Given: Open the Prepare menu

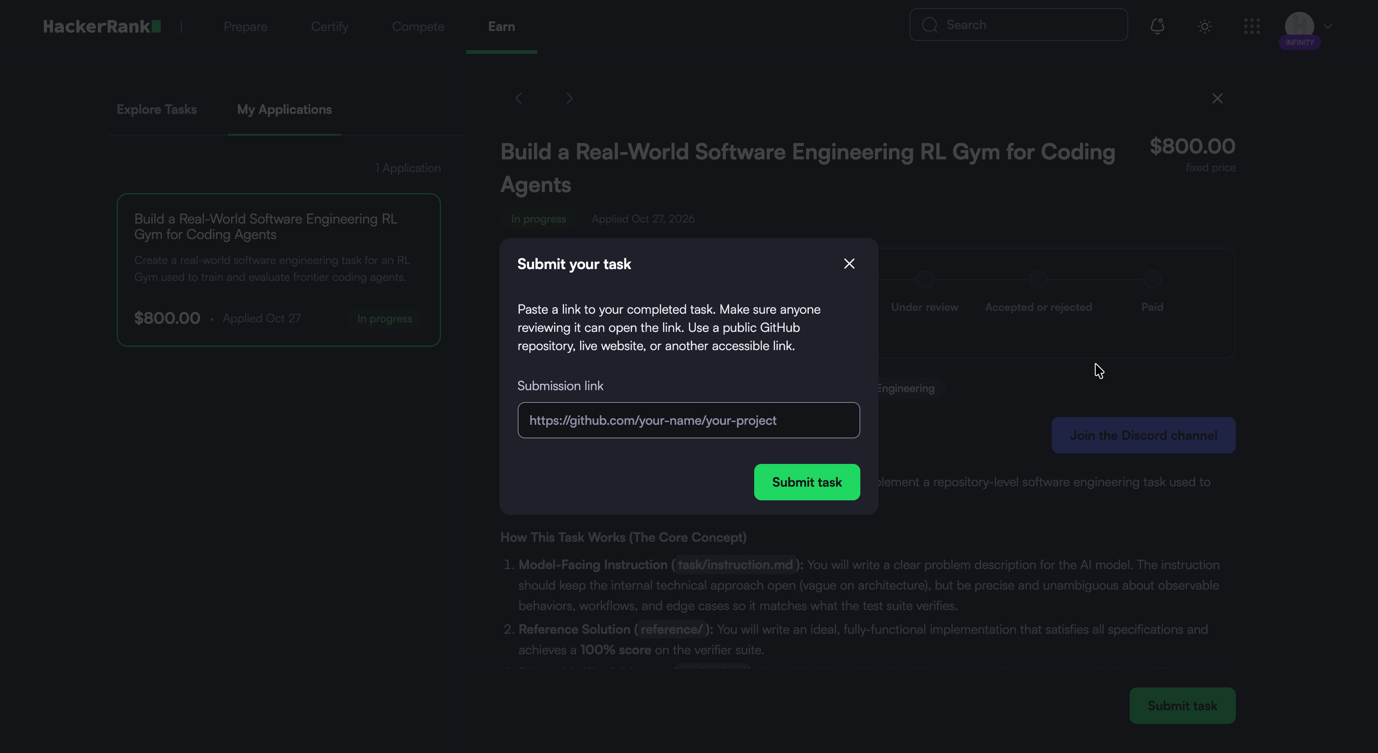Looking at the screenshot, I should pos(246,27).
